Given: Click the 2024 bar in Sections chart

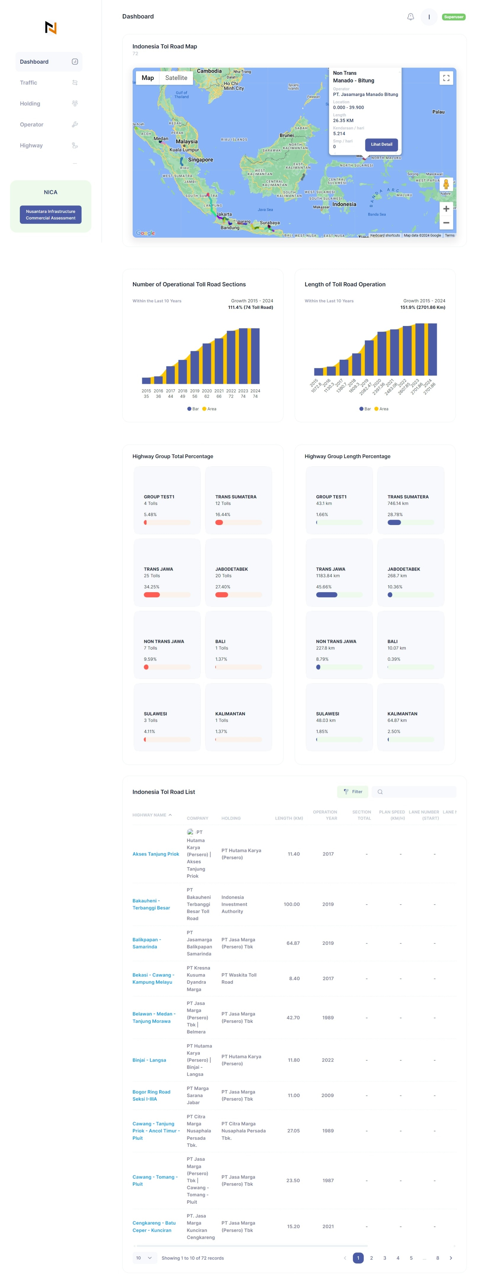Looking at the screenshot, I should (255, 356).
